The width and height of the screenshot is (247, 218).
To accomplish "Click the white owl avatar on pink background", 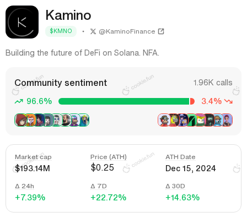I will click(x=200, y=120).
